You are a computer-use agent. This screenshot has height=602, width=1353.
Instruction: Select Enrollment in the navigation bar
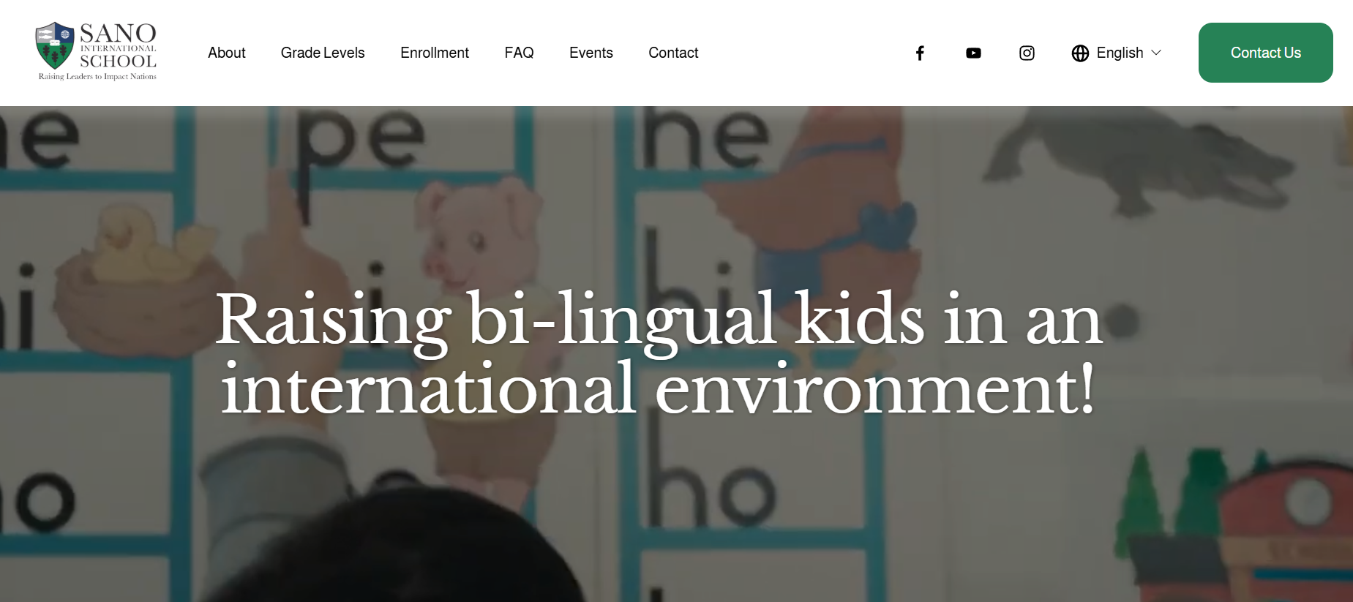pos(435,53)
